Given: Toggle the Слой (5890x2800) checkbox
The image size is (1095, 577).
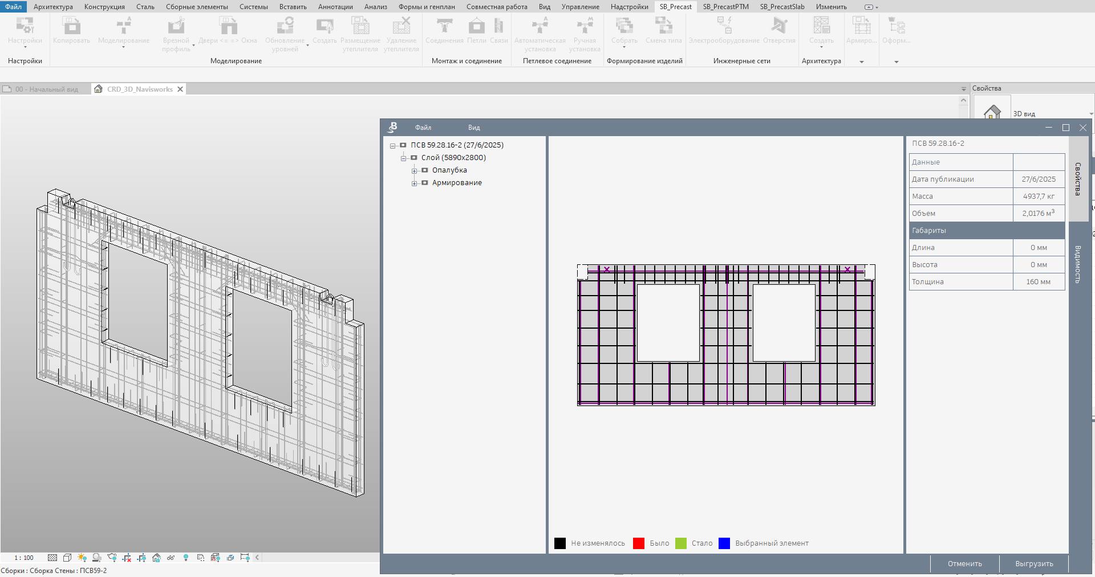Looking at the screenshot, I should click(414, 158).
